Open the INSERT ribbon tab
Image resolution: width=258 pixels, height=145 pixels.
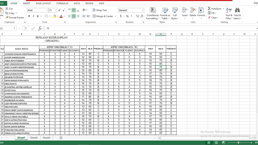coord(27,3)
